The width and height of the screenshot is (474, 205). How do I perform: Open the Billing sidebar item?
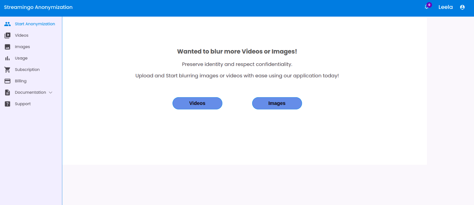[21, 81]
